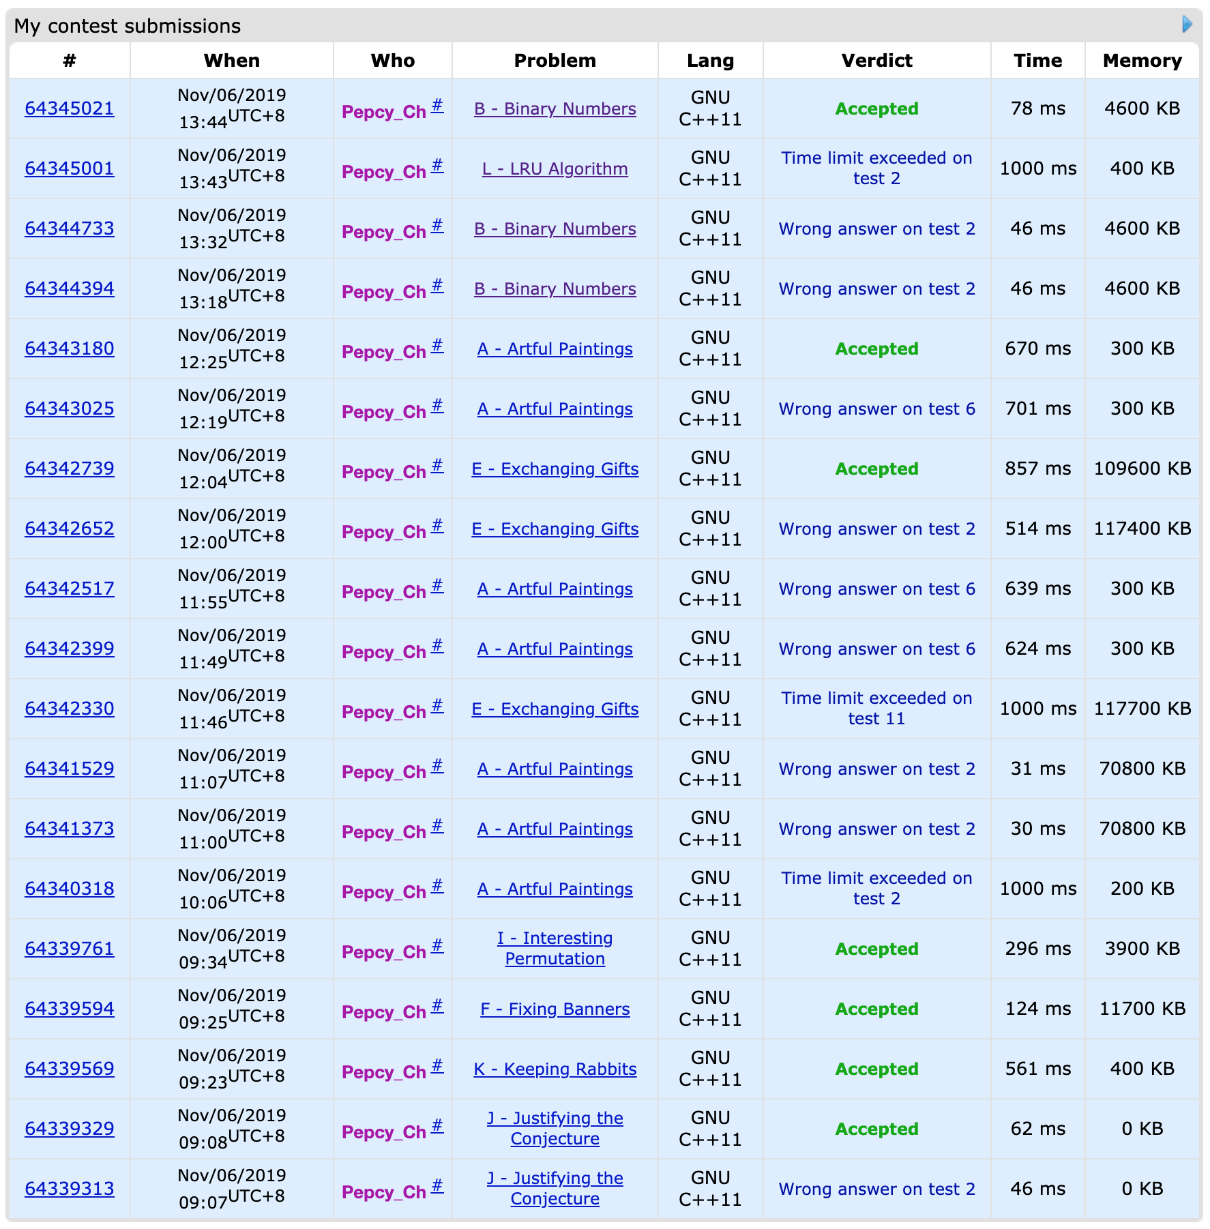Click the Verdict column header
This screenshot has height=1229, width=1210.
[x=876, y=61]
